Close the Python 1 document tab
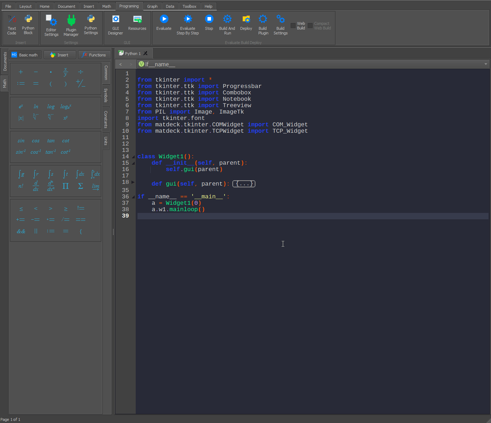Screen dimensions: 491x423 coord(145,54)
